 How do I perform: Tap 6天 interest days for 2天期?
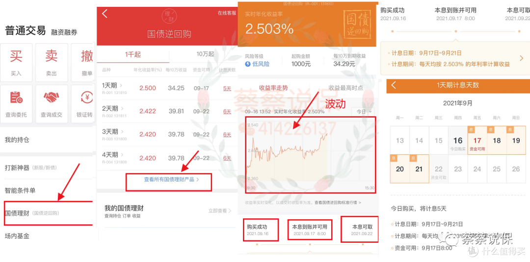coord(227,111)
